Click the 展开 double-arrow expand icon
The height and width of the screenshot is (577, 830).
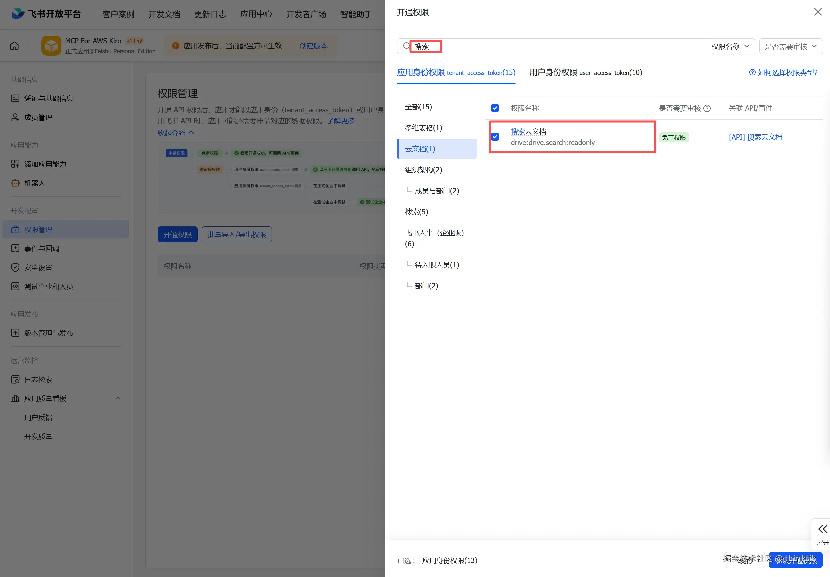pyautogui.click(x=822, y=529)
